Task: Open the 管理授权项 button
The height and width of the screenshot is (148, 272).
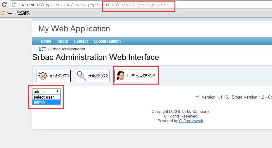Action: pos(53,76)
